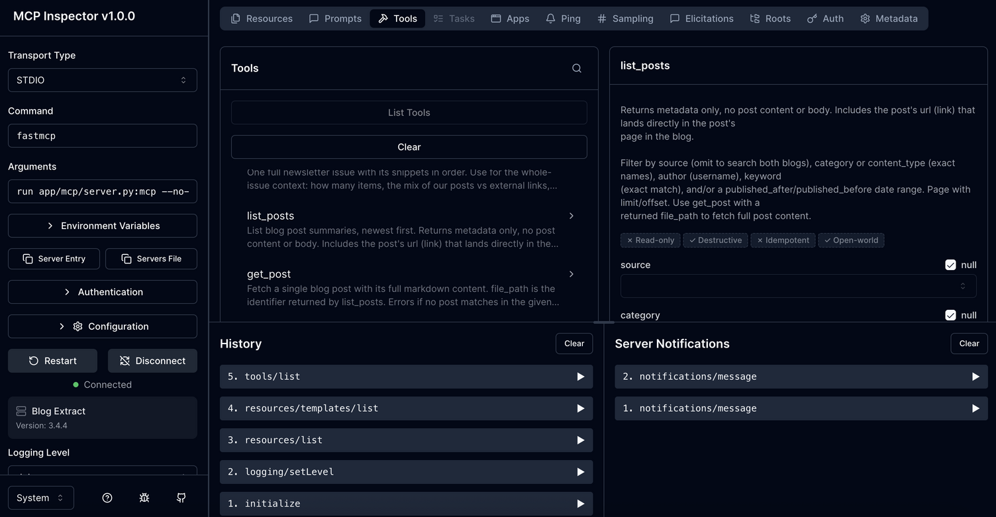Viewport: 996px width, 517px height.
Task: Expand the 1. initialize arrow
Action: [x=580, y=504]
